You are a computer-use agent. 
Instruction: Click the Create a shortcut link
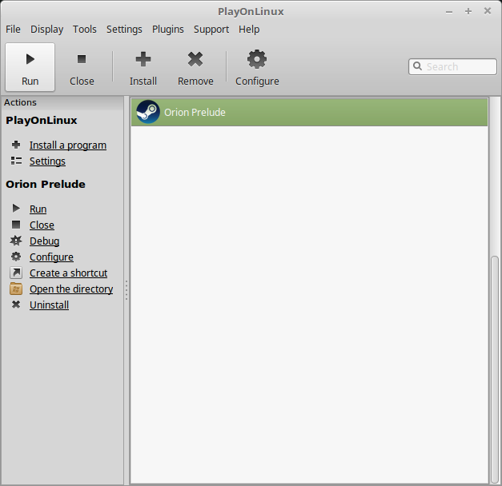tap(69, 273)
